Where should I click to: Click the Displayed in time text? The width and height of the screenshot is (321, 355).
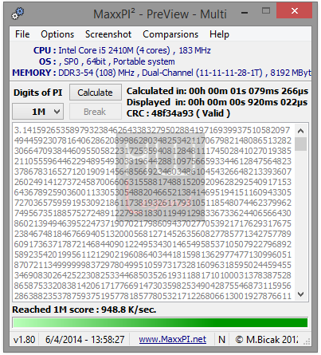tap(217, 102)
